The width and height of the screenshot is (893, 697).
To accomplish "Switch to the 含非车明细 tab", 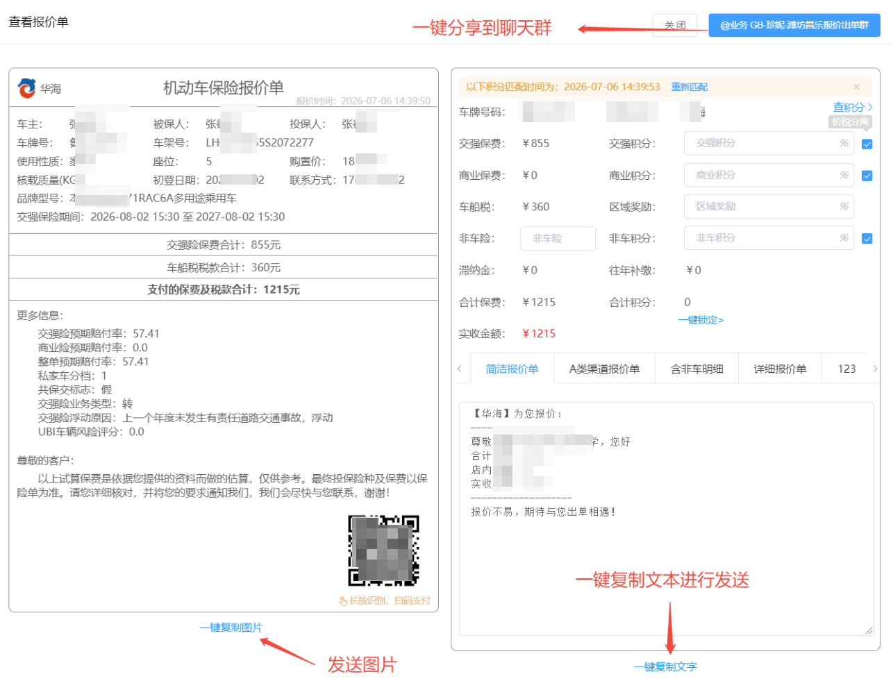I will click(x=696, y=369).
